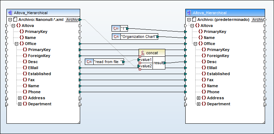Click the target Altova element braces icon

pos(197,26)
